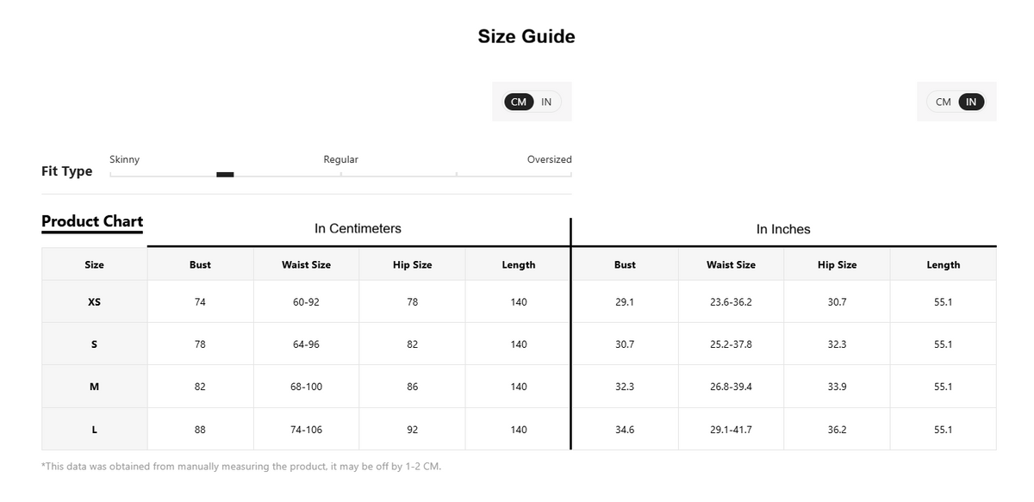Select CM in the left unit toggle
Screen dimensions: 1034x502
[518, 102]
